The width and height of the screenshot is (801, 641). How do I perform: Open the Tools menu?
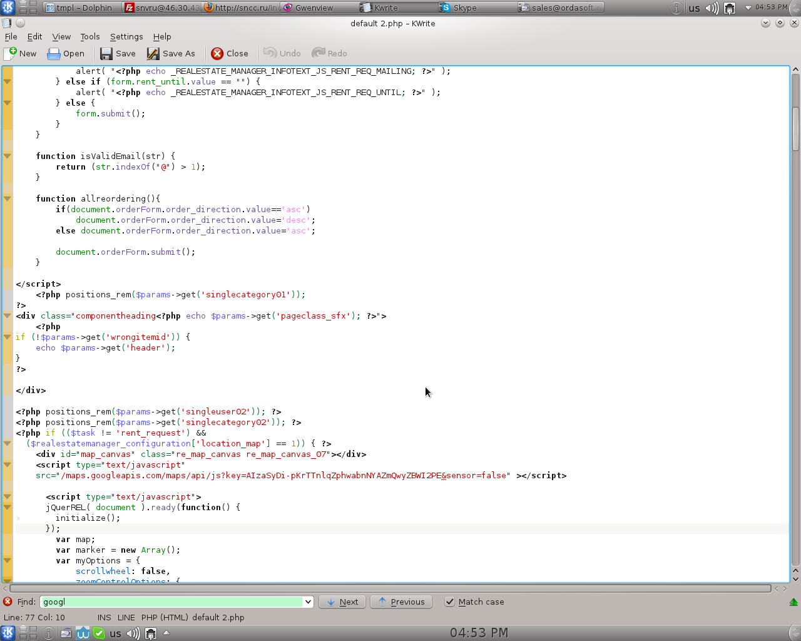pos(89,37)
